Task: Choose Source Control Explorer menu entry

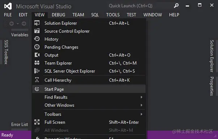Action: coord(89,31)
